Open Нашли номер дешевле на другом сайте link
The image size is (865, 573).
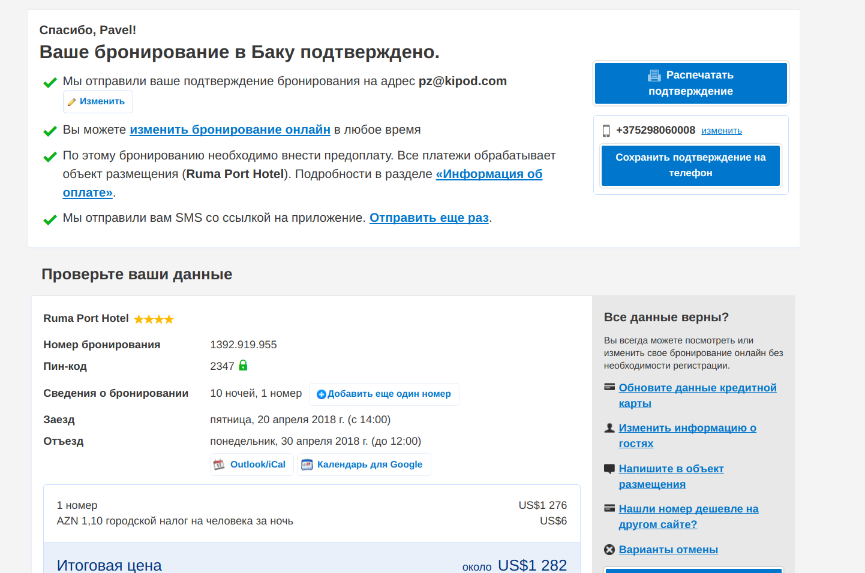tap(689, 517)
